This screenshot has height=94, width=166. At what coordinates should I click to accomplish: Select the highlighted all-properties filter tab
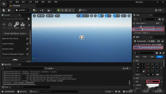pyautogui.click(x=160, y=57)
